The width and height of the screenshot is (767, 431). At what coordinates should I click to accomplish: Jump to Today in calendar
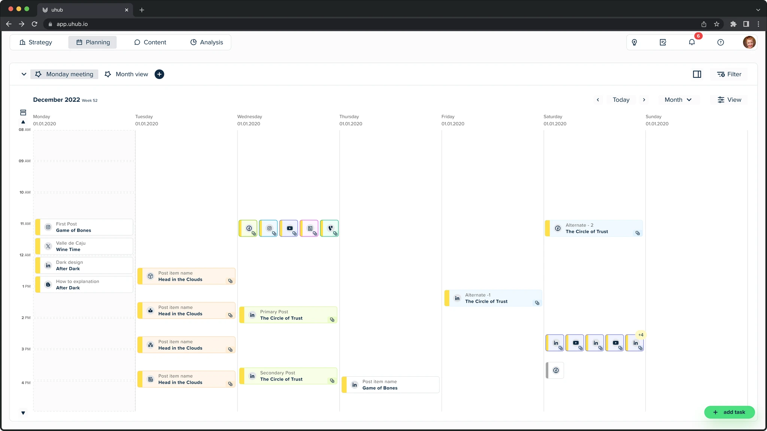pyautogui.click(x=621, y=100)
